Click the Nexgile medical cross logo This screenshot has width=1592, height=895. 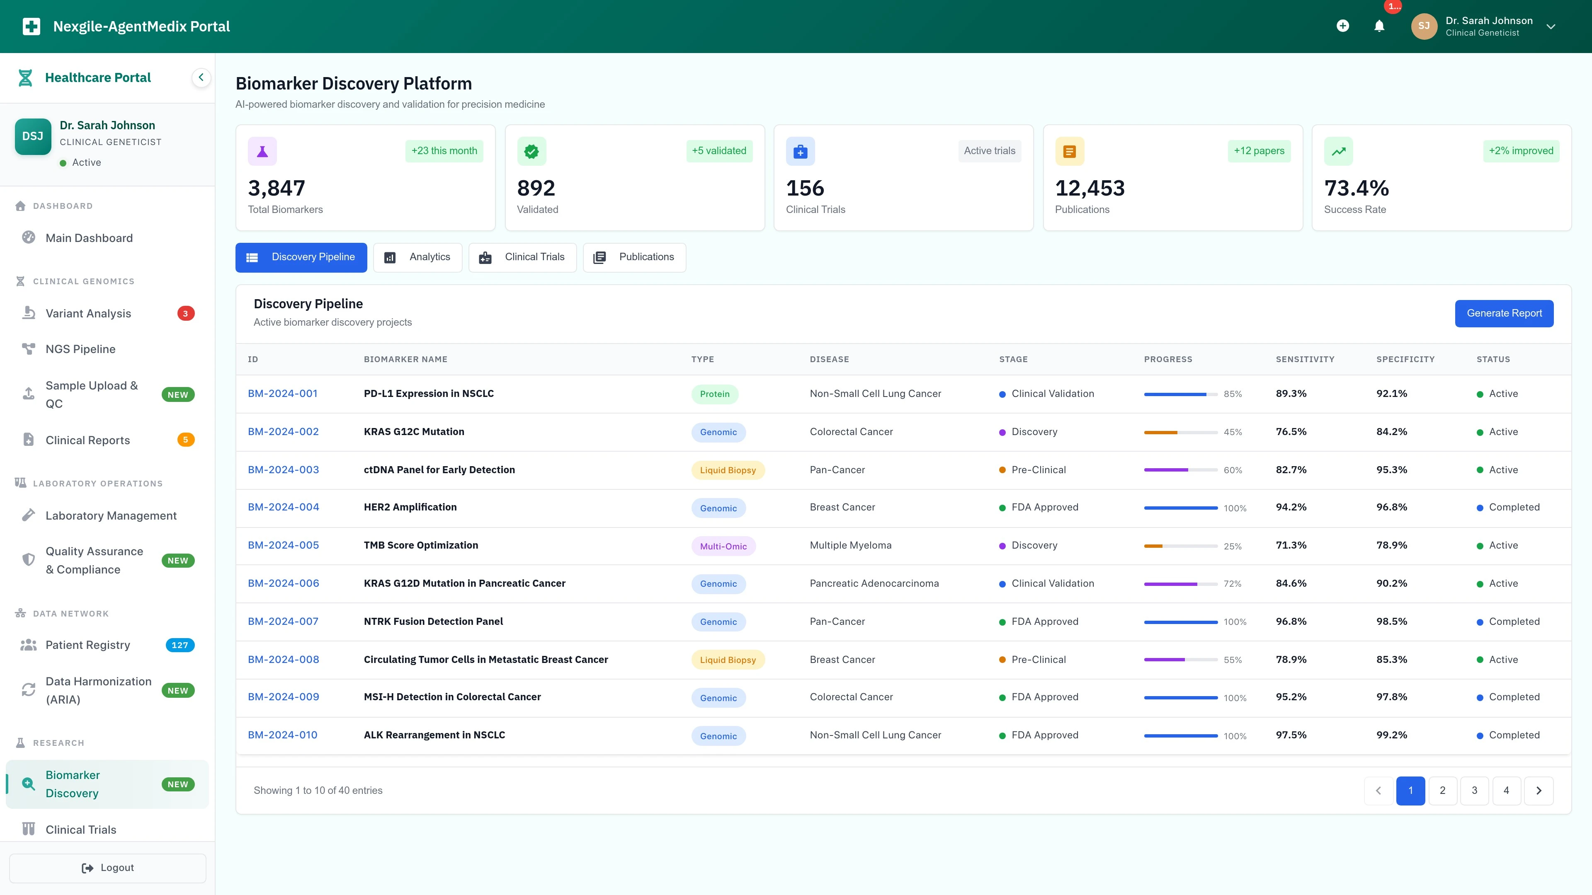coord(32,27)
